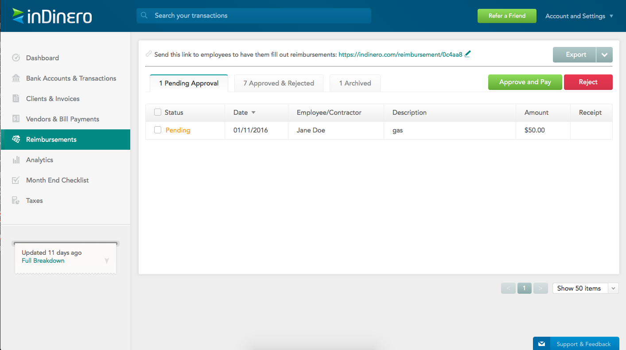This screenshot has width=626, height=350.
Task: Switch to 1 Pending Approval tab
Action: click(x=189, y=83)
